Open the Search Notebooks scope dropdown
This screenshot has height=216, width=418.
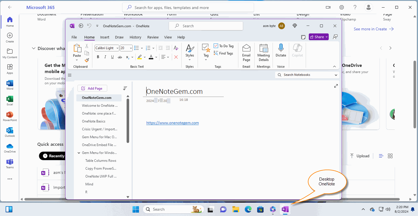tap(336, 75)
